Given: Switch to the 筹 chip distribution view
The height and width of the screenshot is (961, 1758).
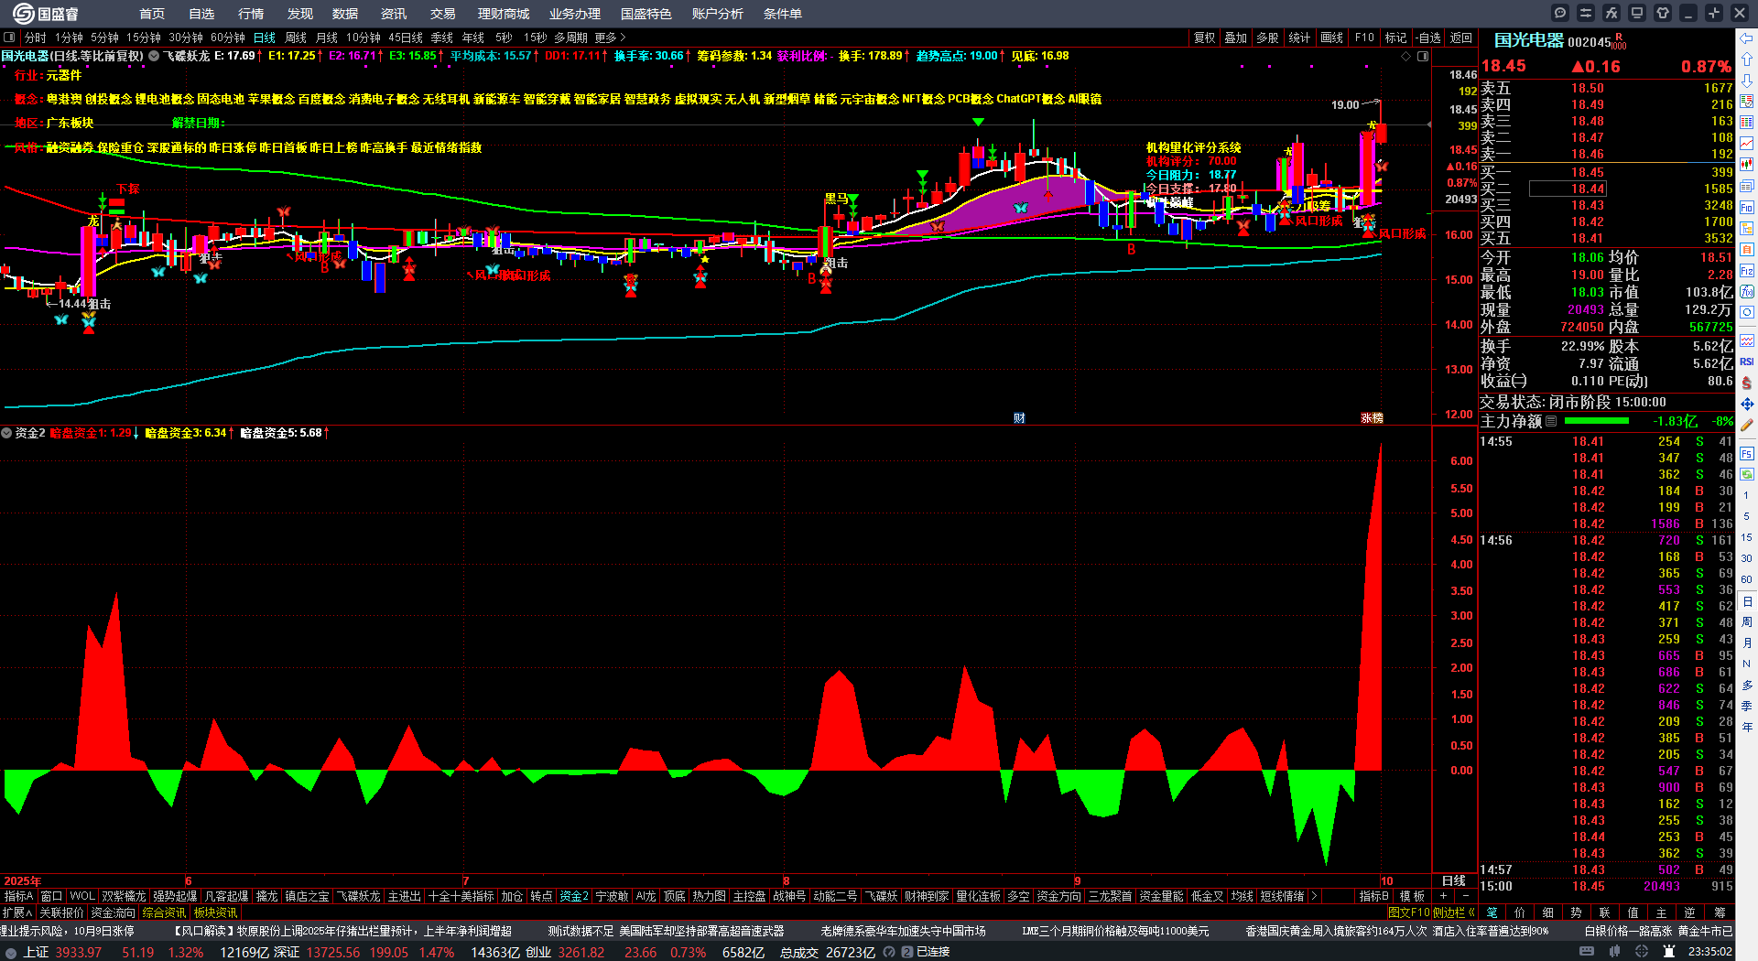Looking at the screenshot, I should pos(1720,912).
